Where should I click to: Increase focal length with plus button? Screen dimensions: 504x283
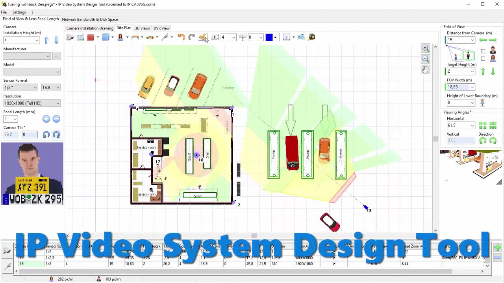pyautogui.click(x=46, y=119)
